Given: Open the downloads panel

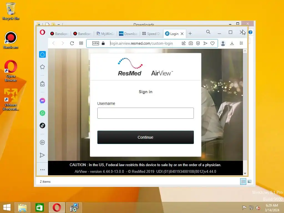Looking at the screenshot, I should (x=232, y=43).
